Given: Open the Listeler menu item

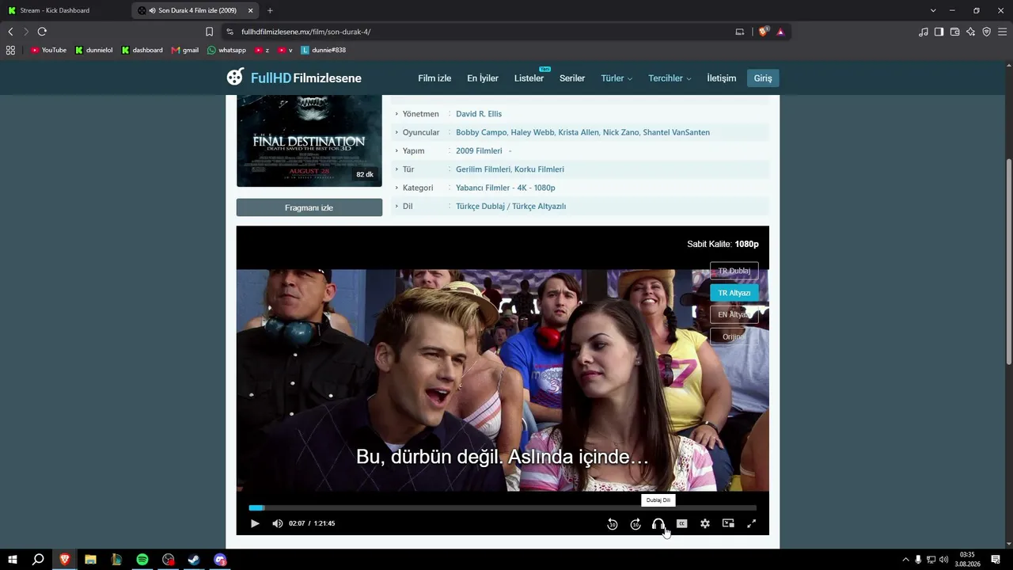Looking at the screenshot, I should click(x=529, y=78).
